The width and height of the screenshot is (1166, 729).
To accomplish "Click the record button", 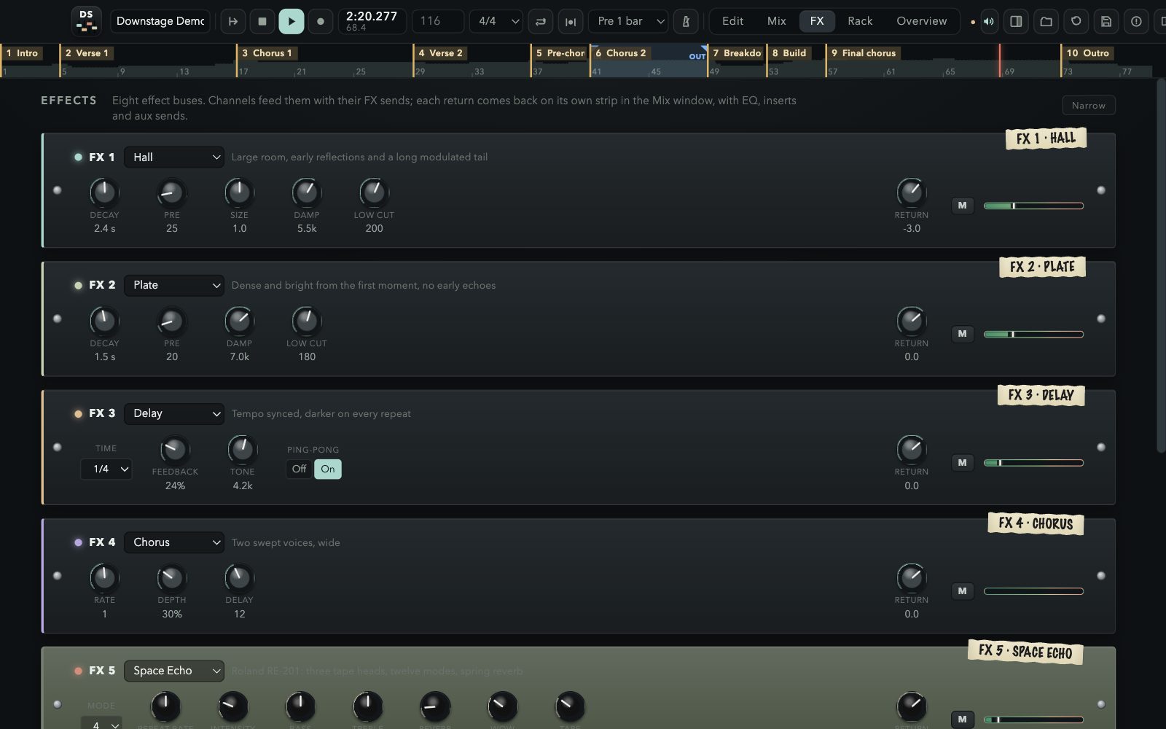I will (x=321, y=21).
